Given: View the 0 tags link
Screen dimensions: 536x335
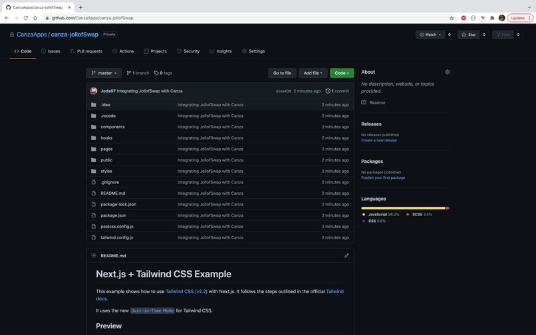Looking at the screenshot, I should 163,73.
